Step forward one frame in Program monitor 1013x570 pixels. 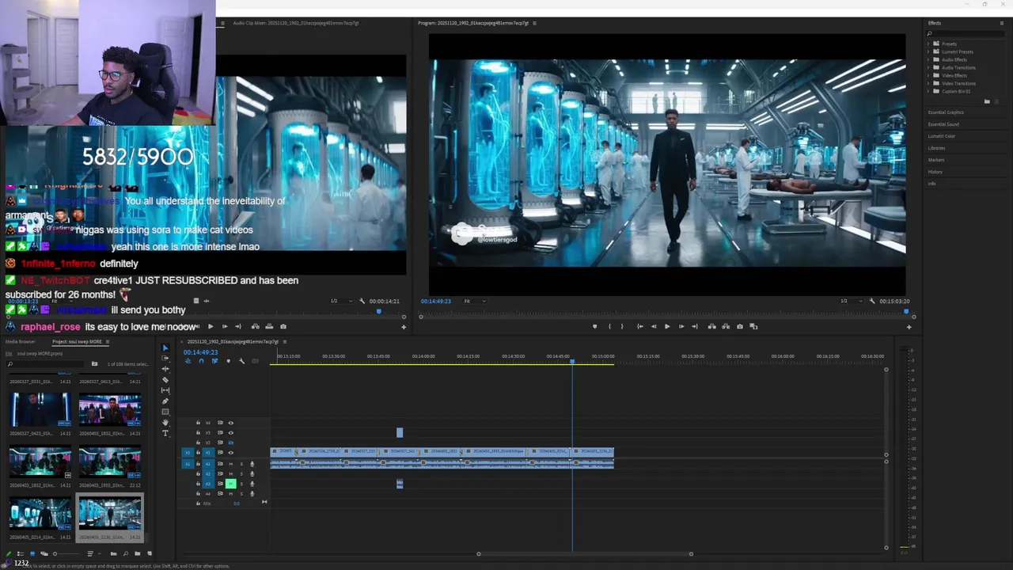(x=681, y=326)
